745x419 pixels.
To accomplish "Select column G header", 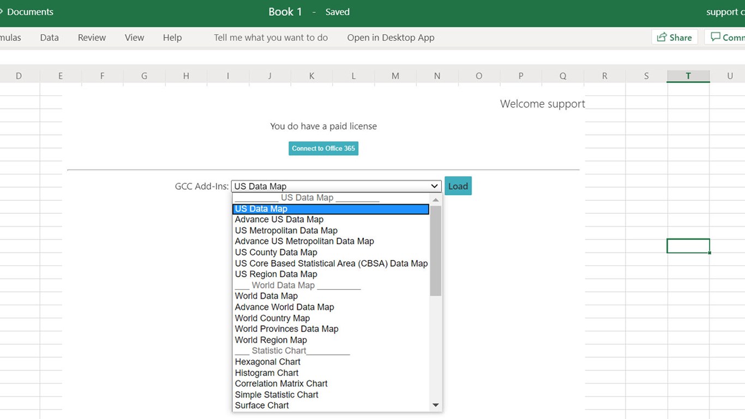I will [144, 76].
